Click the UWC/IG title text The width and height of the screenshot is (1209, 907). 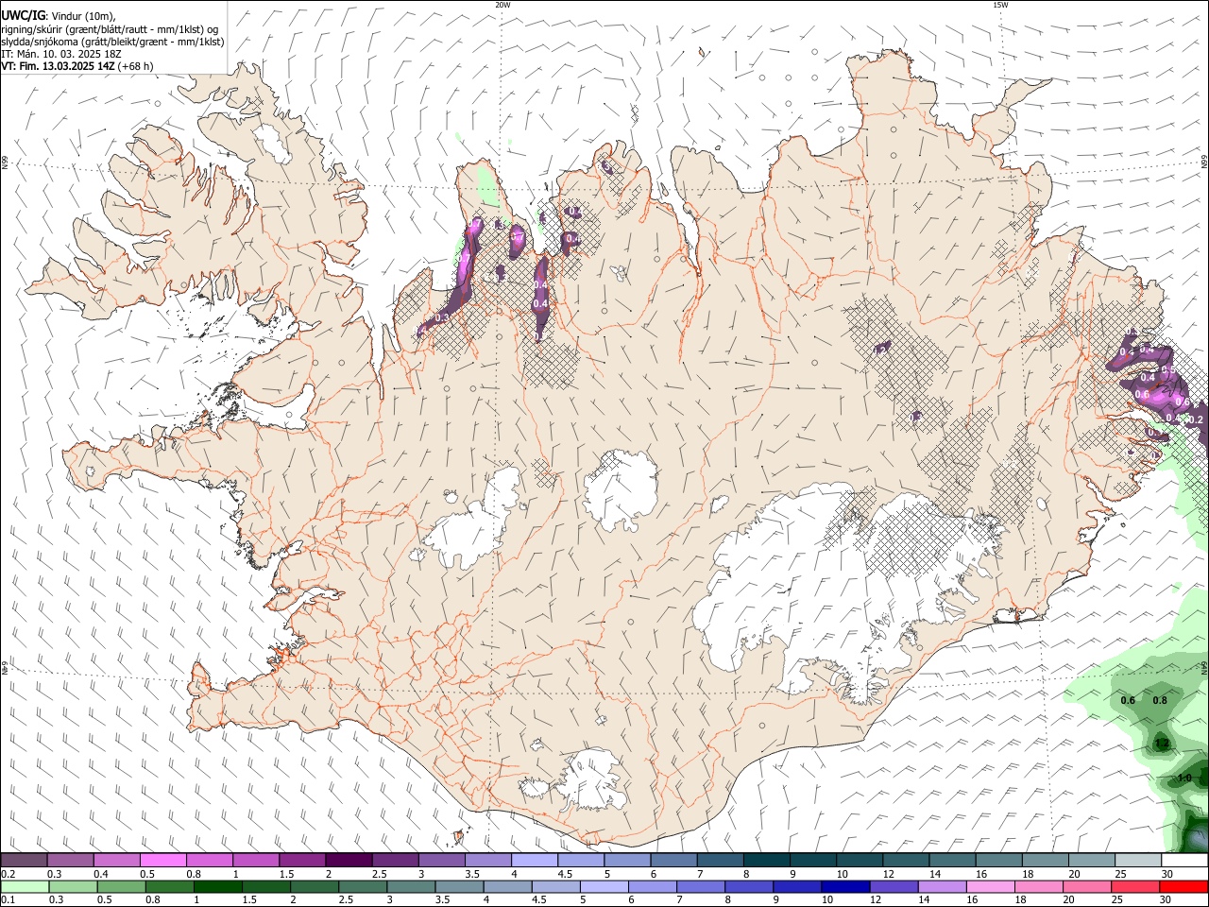tap(23, 15)
